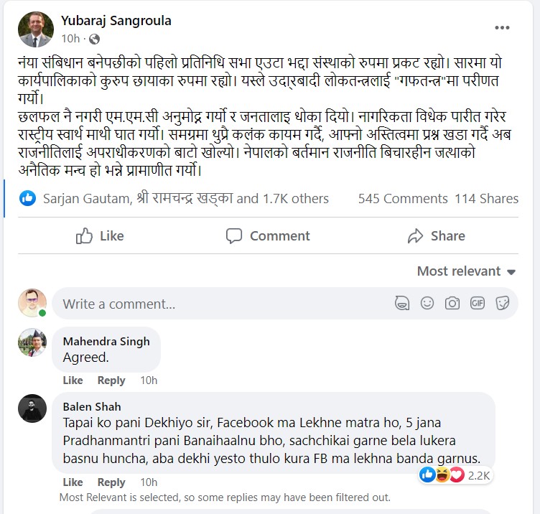Reply to Balen Shah's comment
The image size is (540, 514).
point(111,482)
